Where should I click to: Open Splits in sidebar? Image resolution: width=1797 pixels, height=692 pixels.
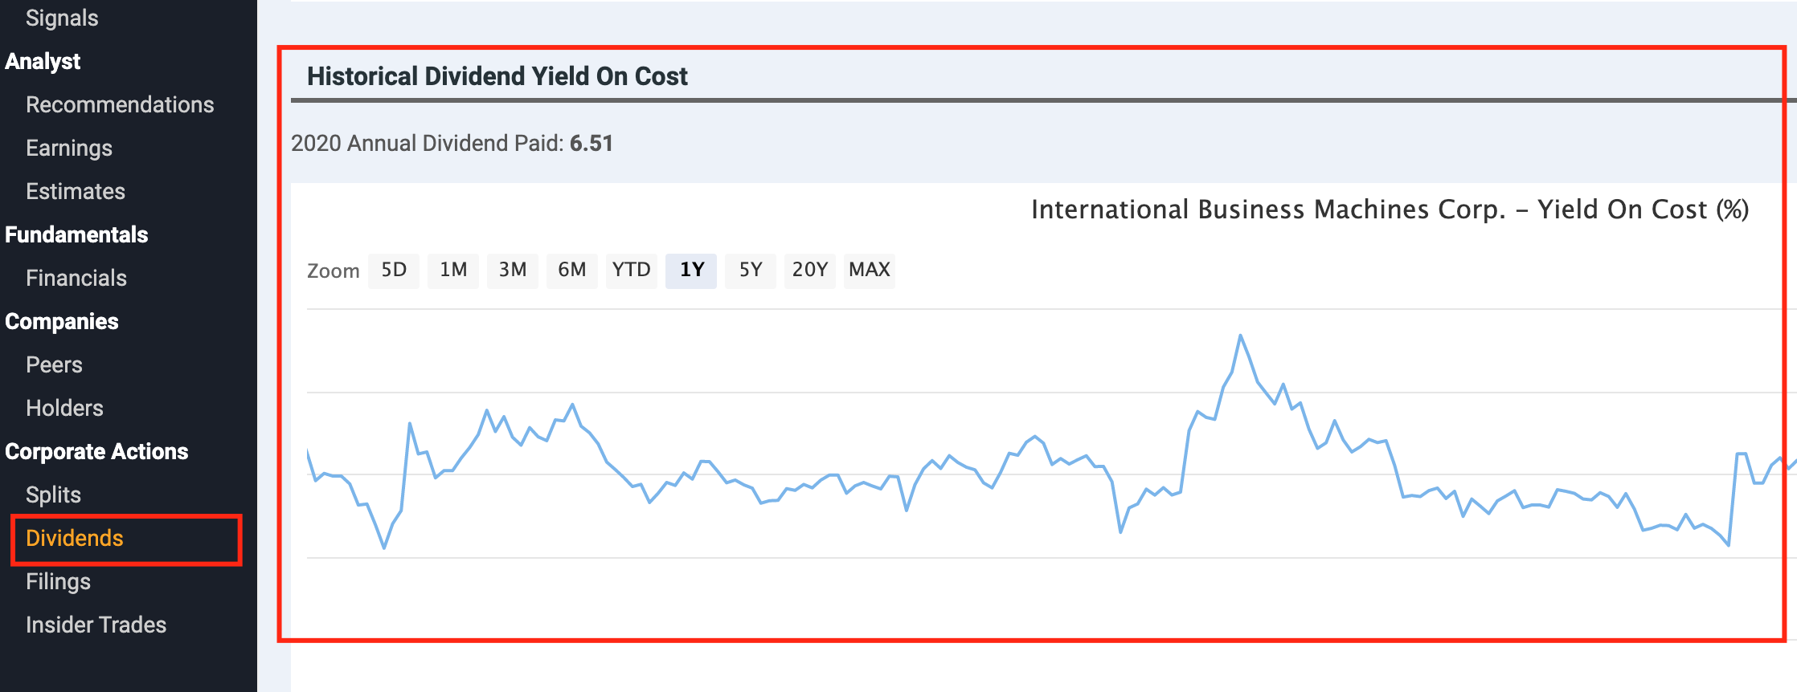click(53, 495)
